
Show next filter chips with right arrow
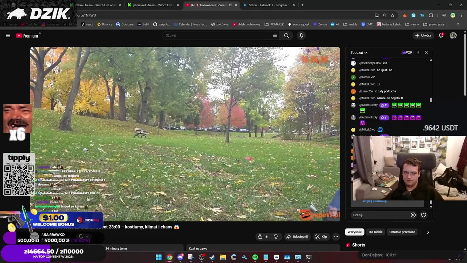point(428,232)
